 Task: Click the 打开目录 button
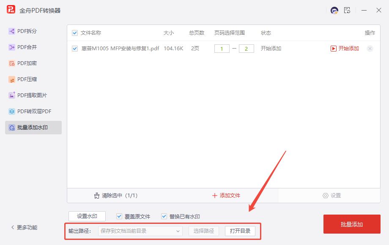(x=240, y=231)
